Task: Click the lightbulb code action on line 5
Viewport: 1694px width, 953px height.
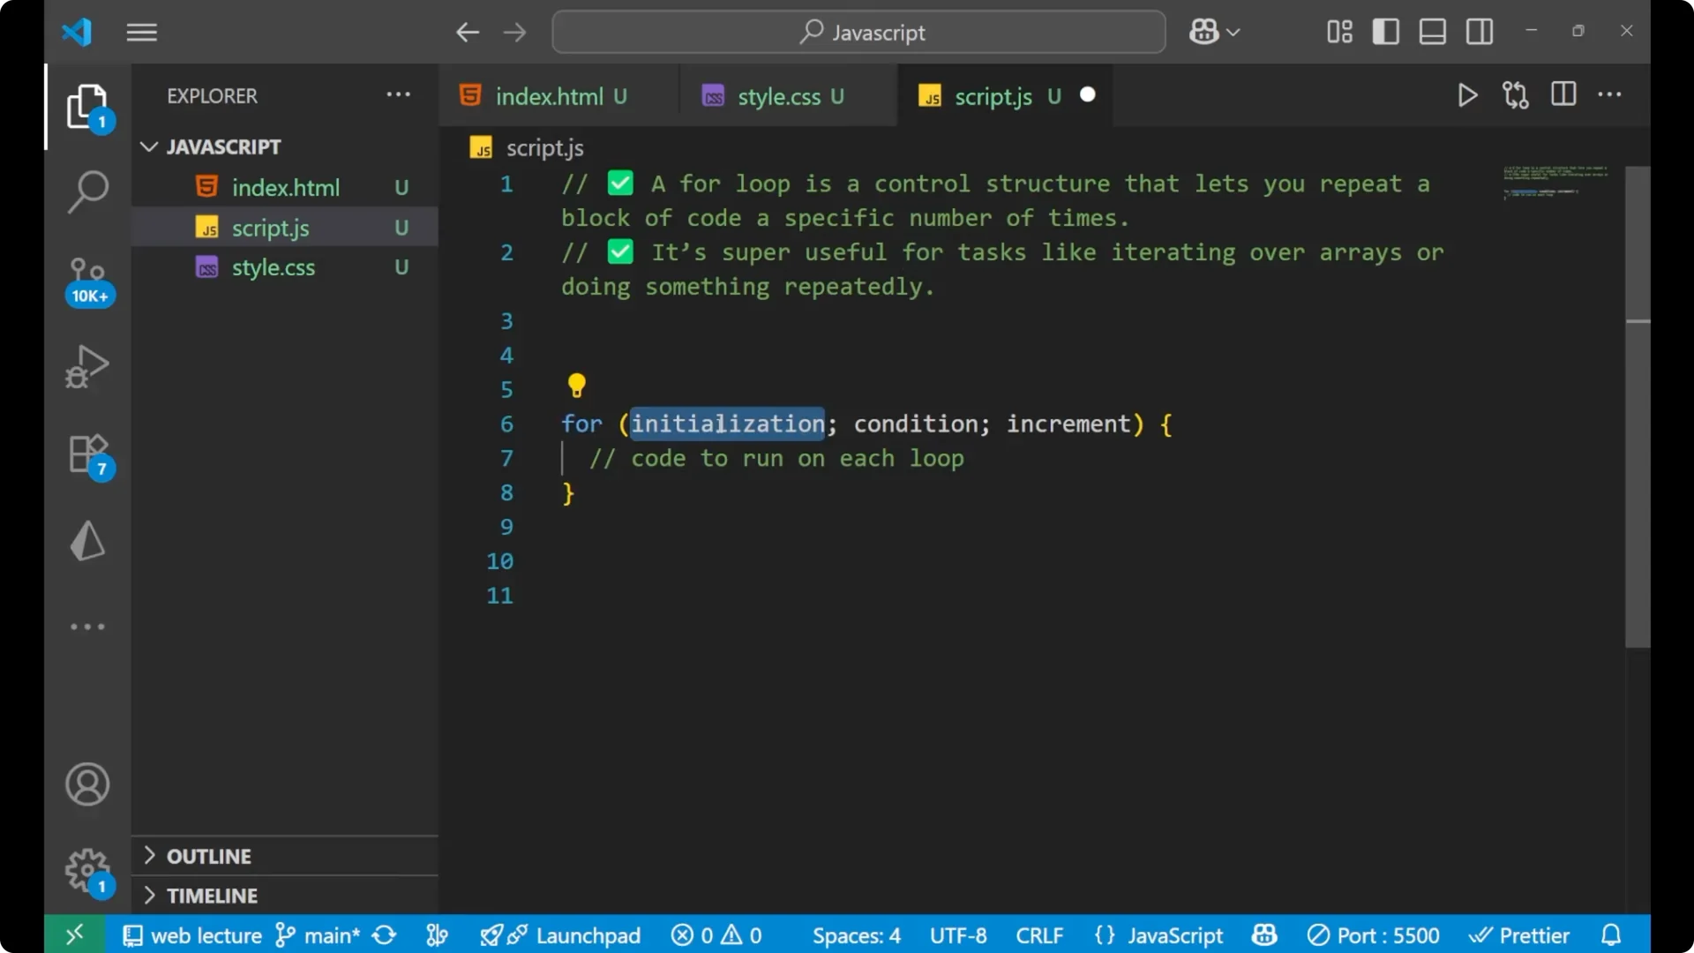Action: pyautogui.click(x=577, y=386)
